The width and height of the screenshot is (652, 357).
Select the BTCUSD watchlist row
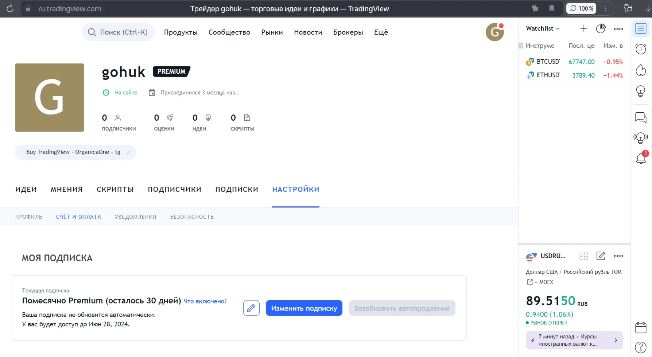point(574,62)
